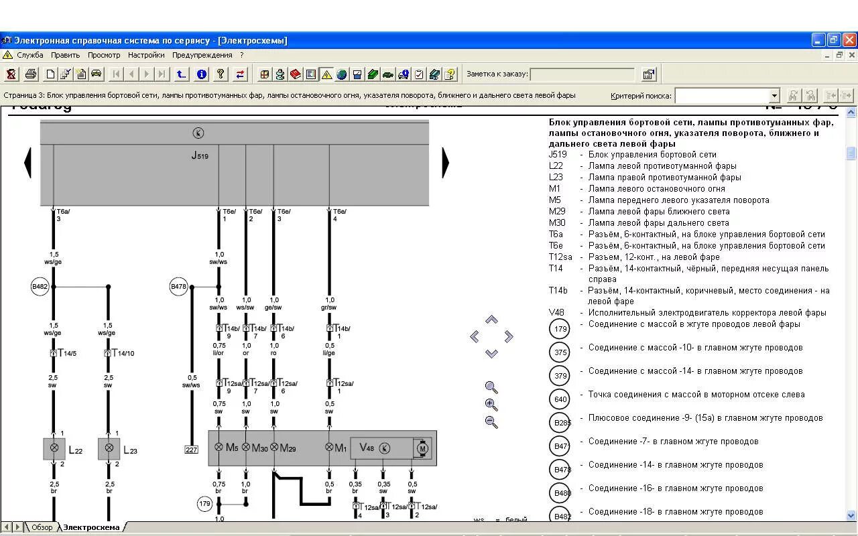Click the document with question mark icon

click(x=450, y=74)
